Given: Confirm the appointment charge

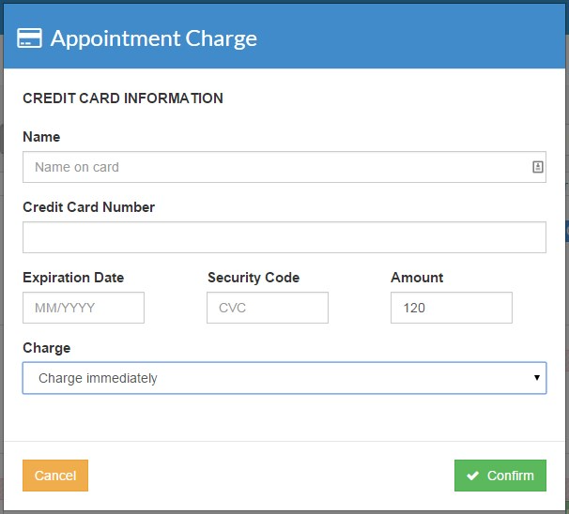Looking at the screenshot, I should click(x=500, y=476).
